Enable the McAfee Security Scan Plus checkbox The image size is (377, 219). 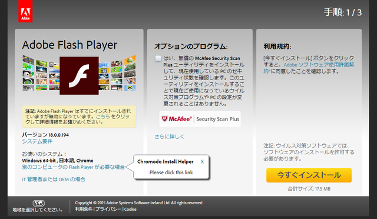(158, 58)
